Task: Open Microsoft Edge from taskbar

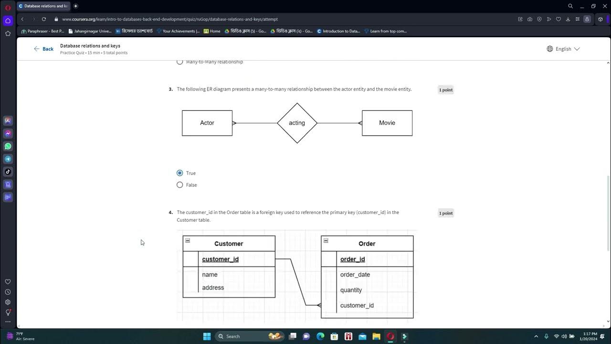Action: [x=320, y=336]
